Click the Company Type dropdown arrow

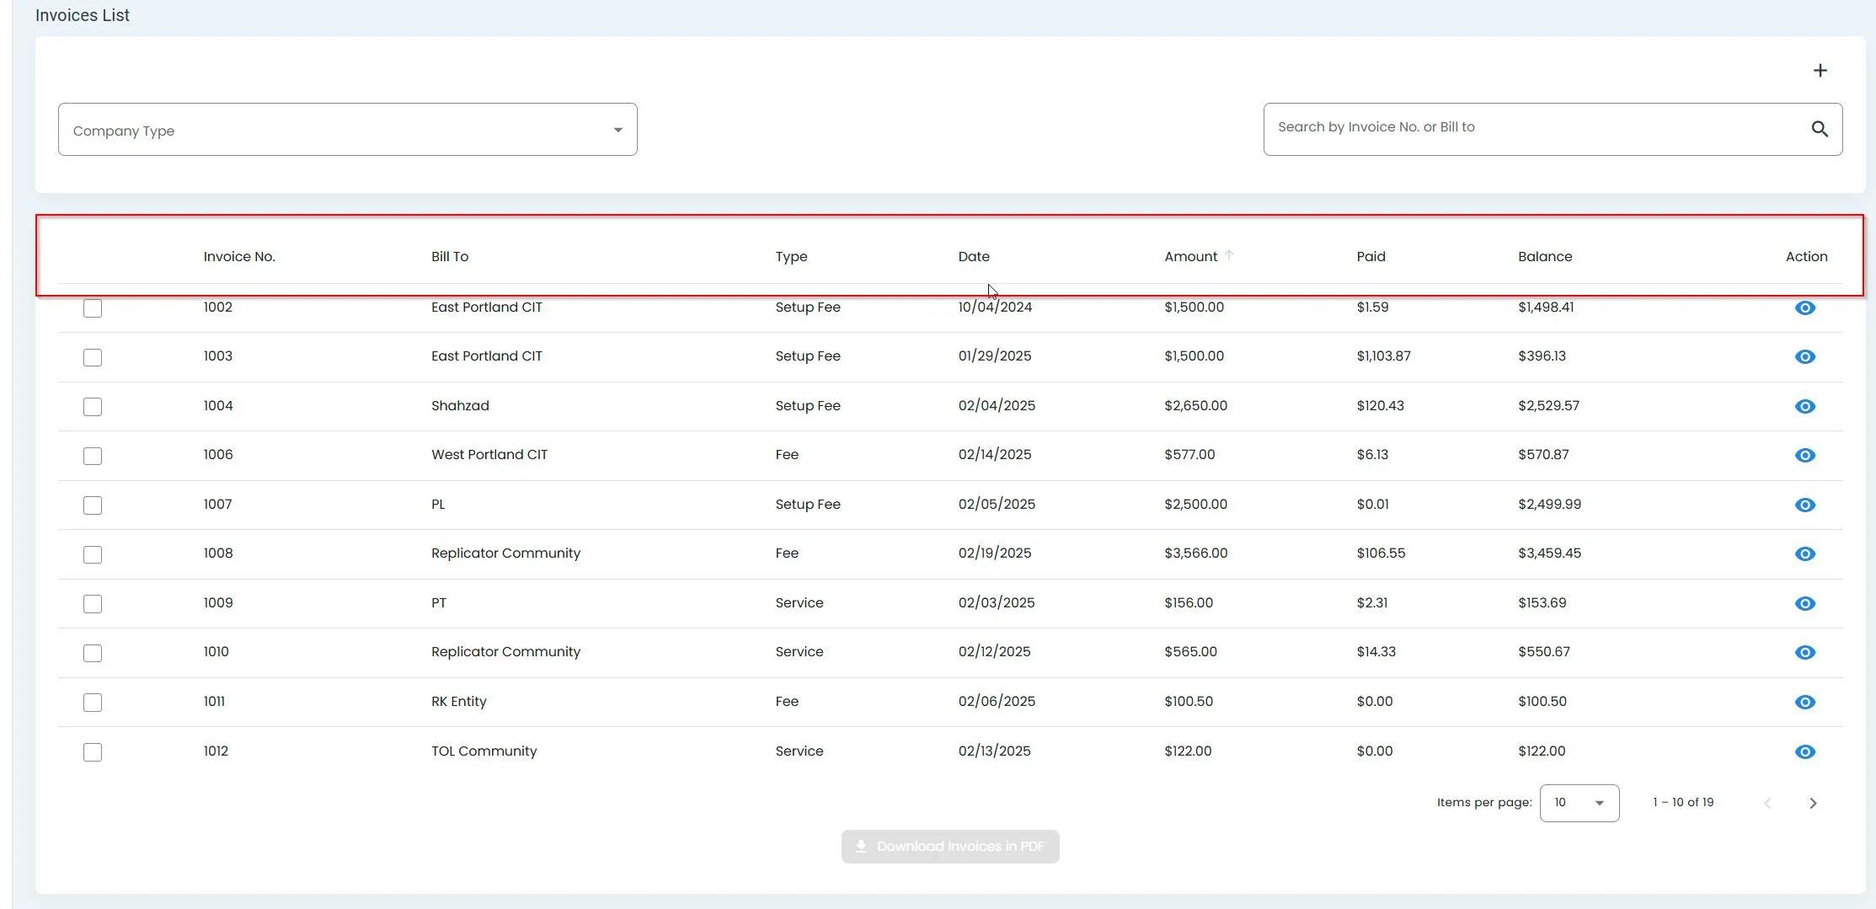(x=617, y=131)
